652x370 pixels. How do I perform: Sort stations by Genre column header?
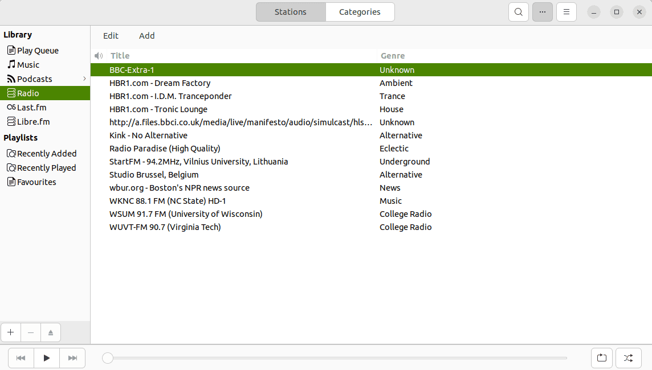pos(393,56)
